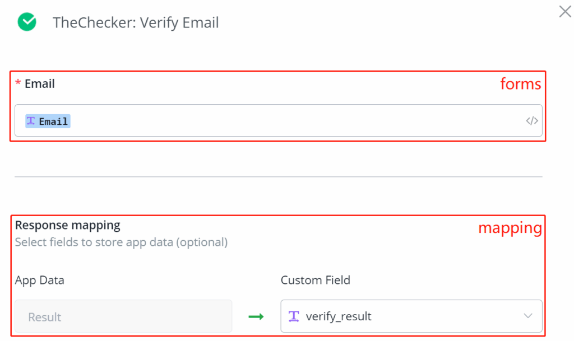Viewport: 574px width, 341px height.
Task: Expand the Custom Field chevron arrow
Action: coord(527,316)
